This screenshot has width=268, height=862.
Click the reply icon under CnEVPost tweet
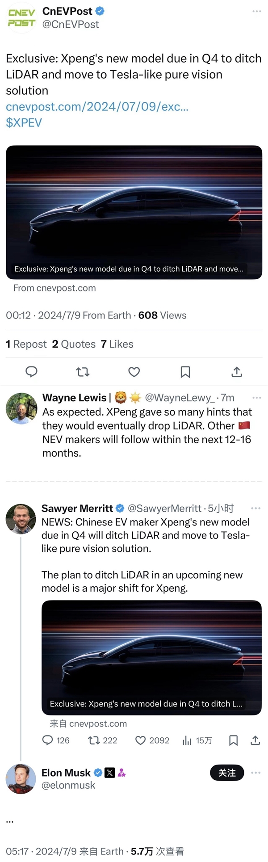click(x=31, y=372)
